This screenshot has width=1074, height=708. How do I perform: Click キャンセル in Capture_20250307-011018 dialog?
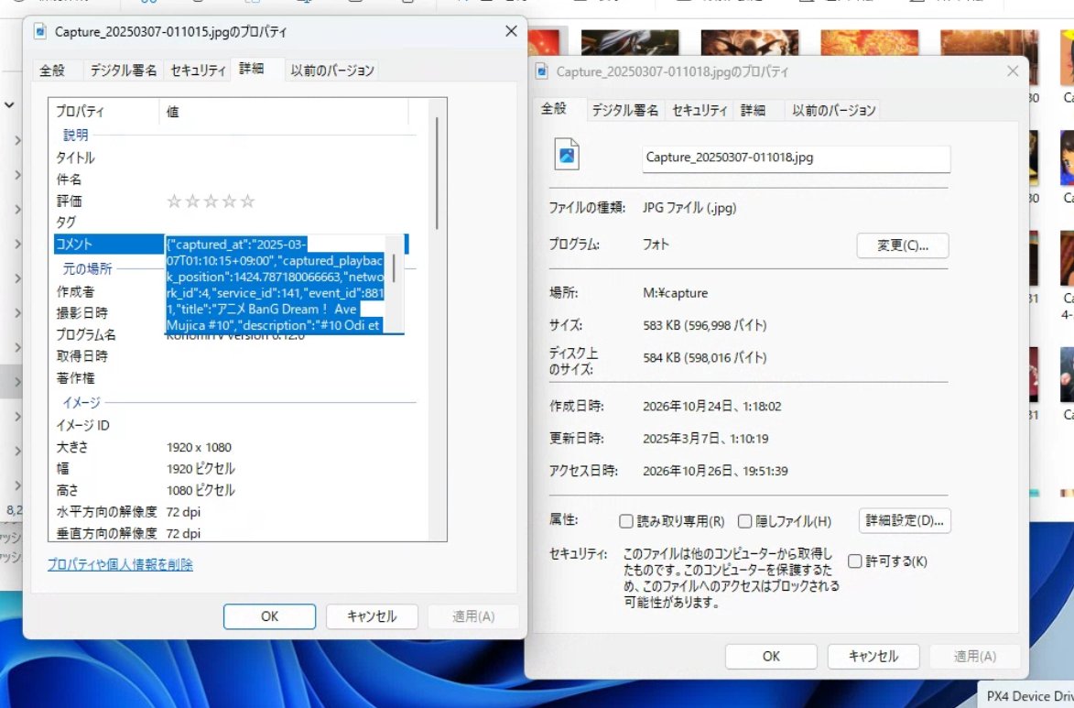point(873,656)
